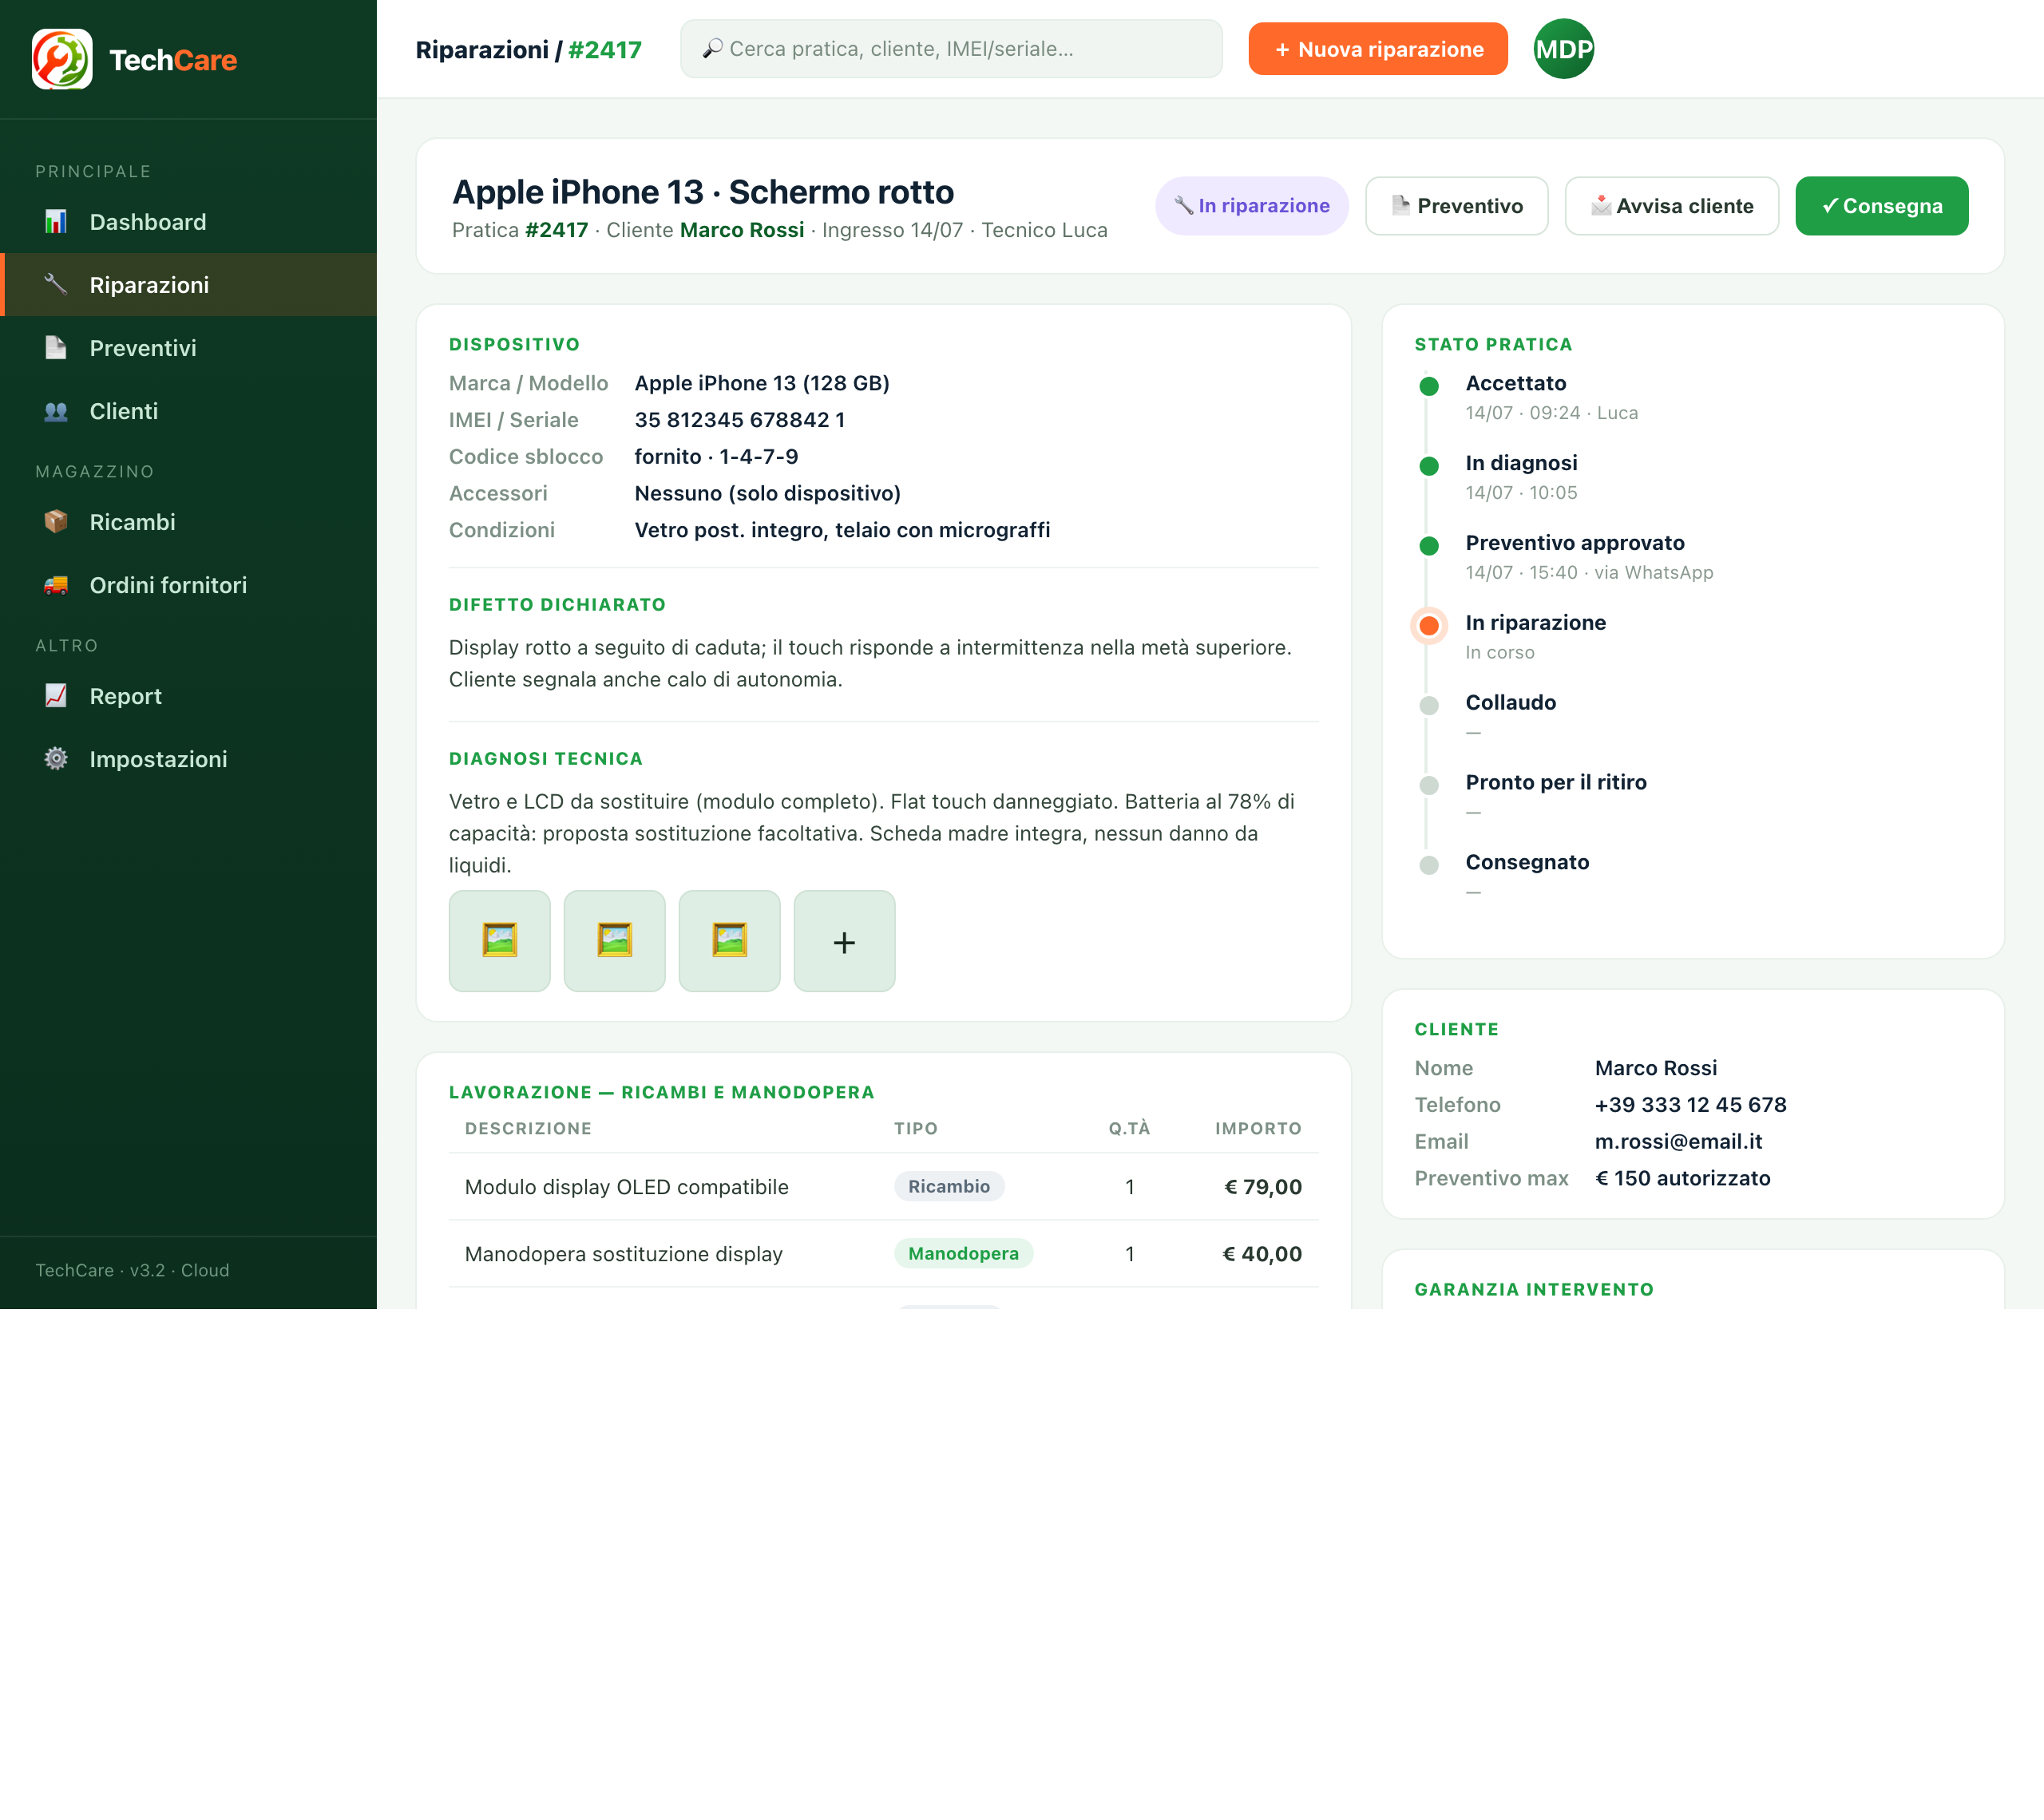
Task: Click the Ricambi box icon
Action: pos(56,522)
